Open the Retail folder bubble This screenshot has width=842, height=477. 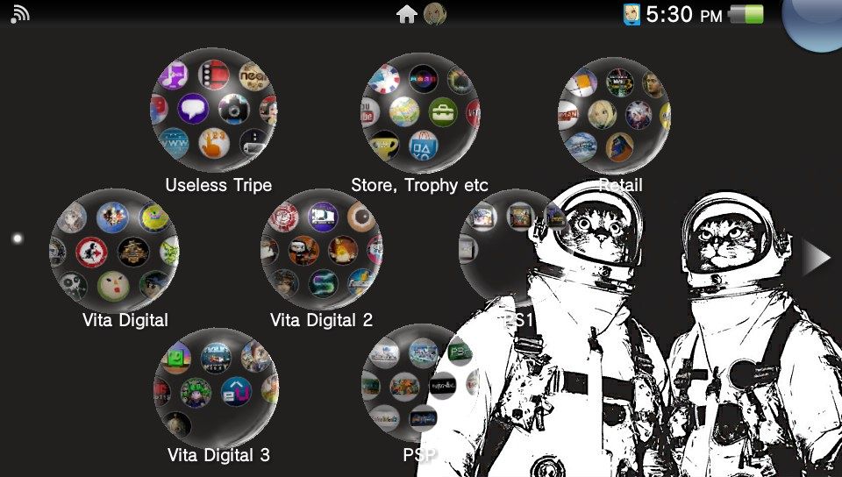614,116
